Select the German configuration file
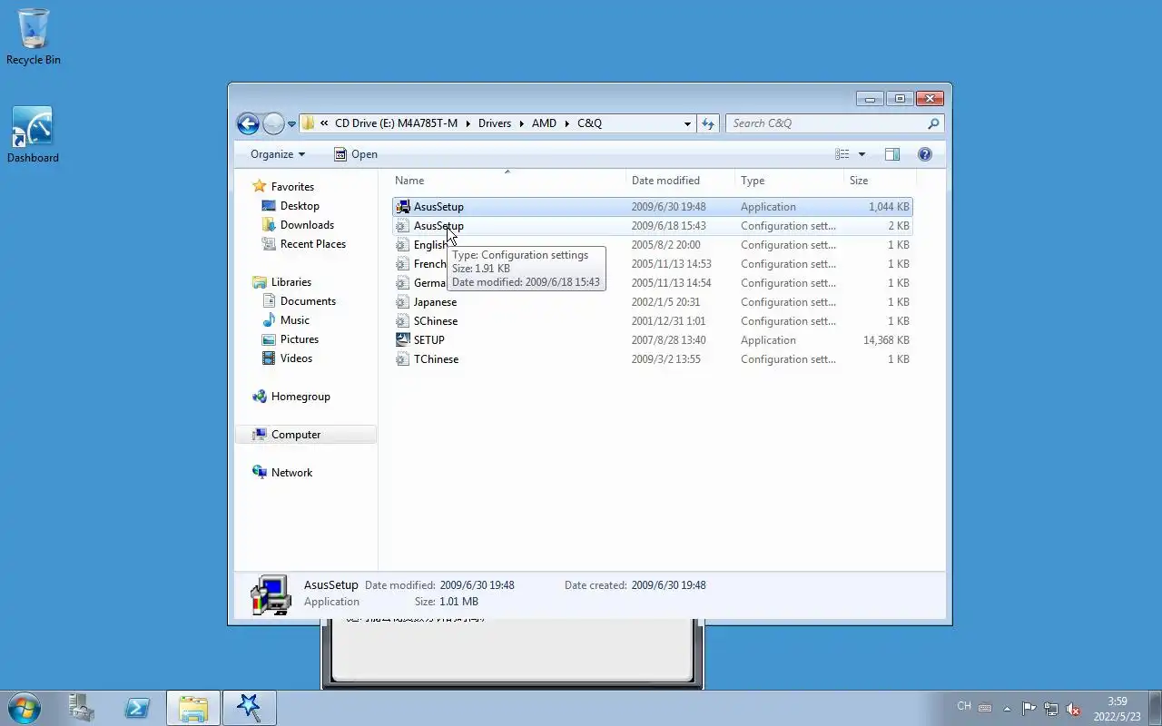Viewport: 1162px width, 726px height. (652, 283)
